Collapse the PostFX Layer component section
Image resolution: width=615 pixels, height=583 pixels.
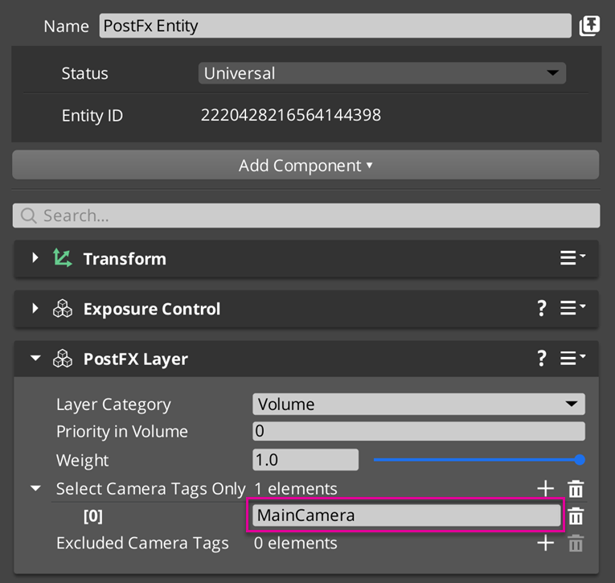tap(35, 359)
